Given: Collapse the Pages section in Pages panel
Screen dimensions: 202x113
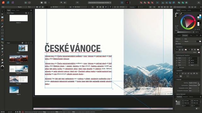Looking at the screenshot, I should (x=6, y=43).
